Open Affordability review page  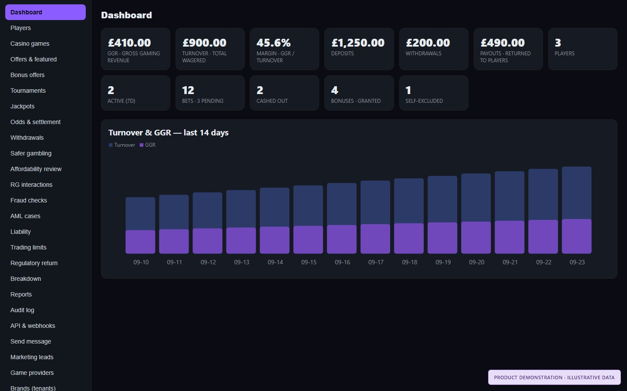(x=45, y=169)
